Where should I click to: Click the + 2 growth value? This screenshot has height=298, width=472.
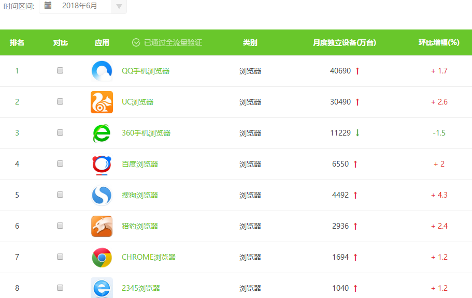coord(439,164)
